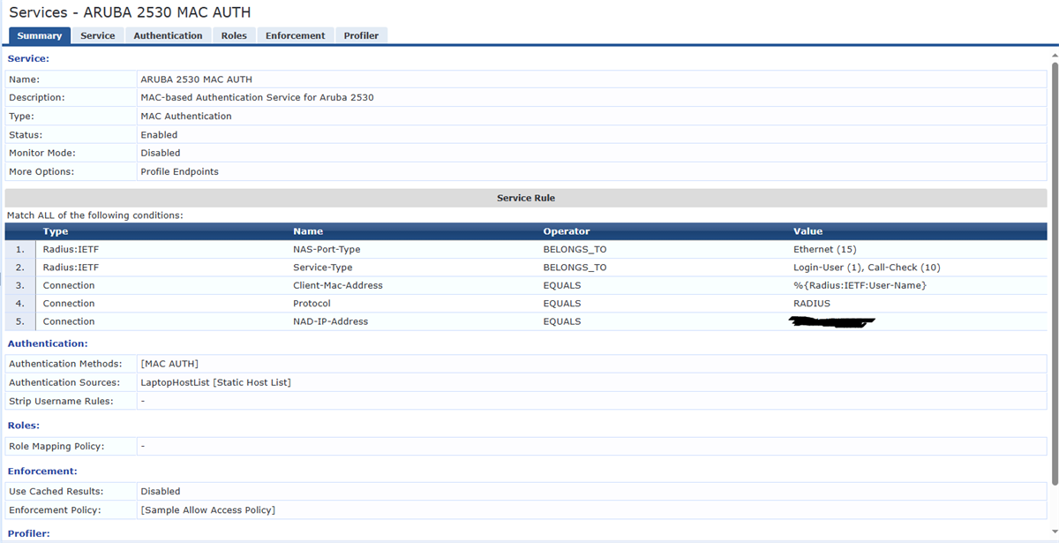Switch to the Profiler tab

point(361,35)
